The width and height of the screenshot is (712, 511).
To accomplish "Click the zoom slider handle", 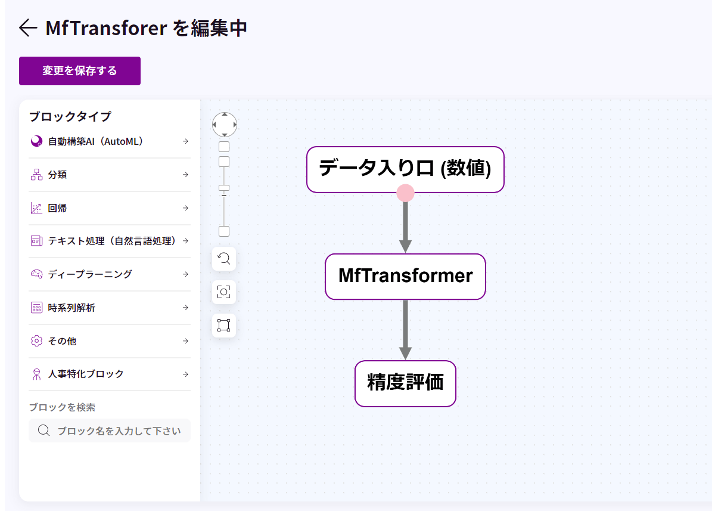I will pyautogui.click(x=224, y=188).
